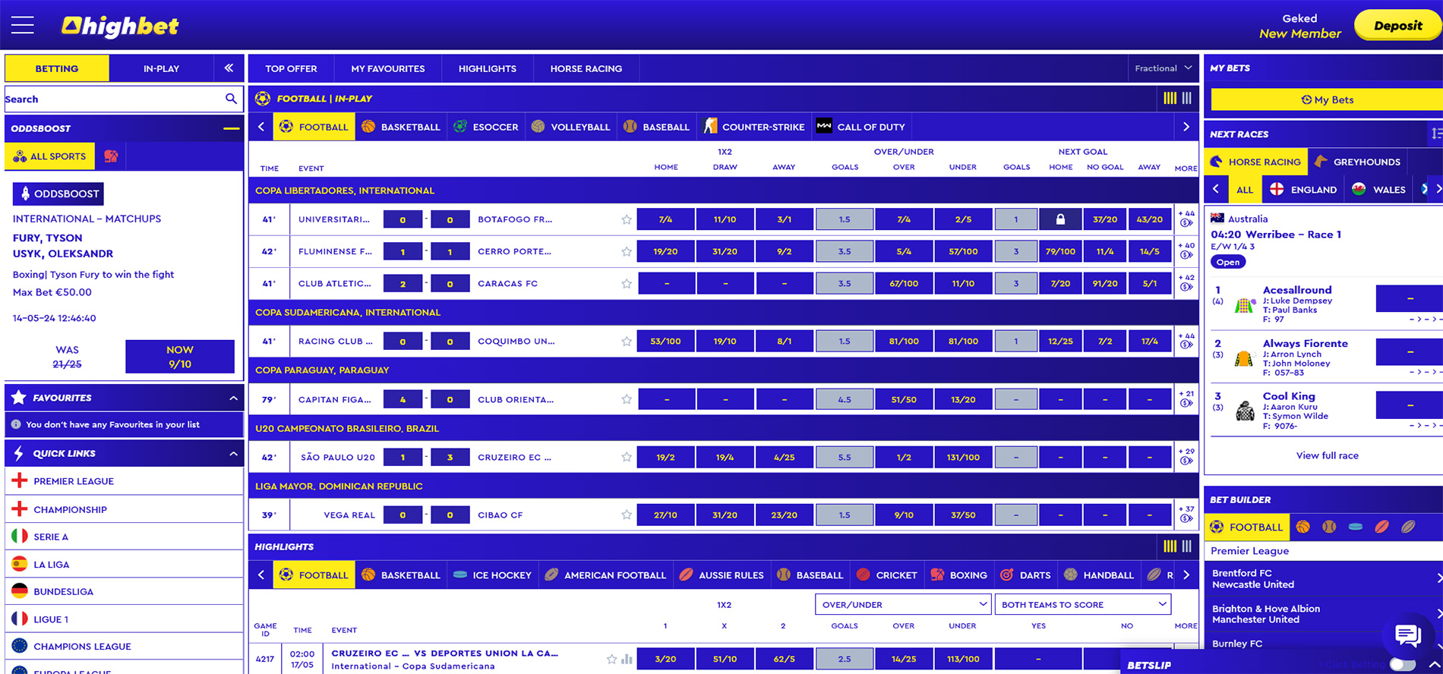Image resolution: width=1443 pixels, height=674 pixels.
Task: Select the boxing oddsboost filter icon
Action: (111, 156)
